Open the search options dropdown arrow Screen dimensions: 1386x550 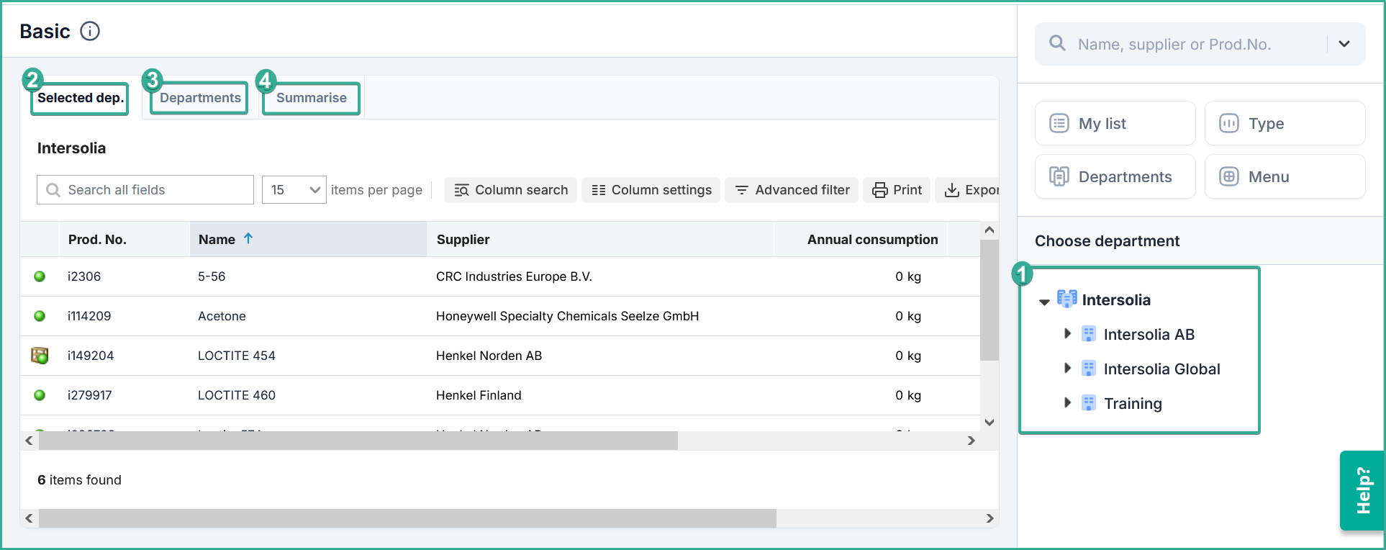[1344, 44]
